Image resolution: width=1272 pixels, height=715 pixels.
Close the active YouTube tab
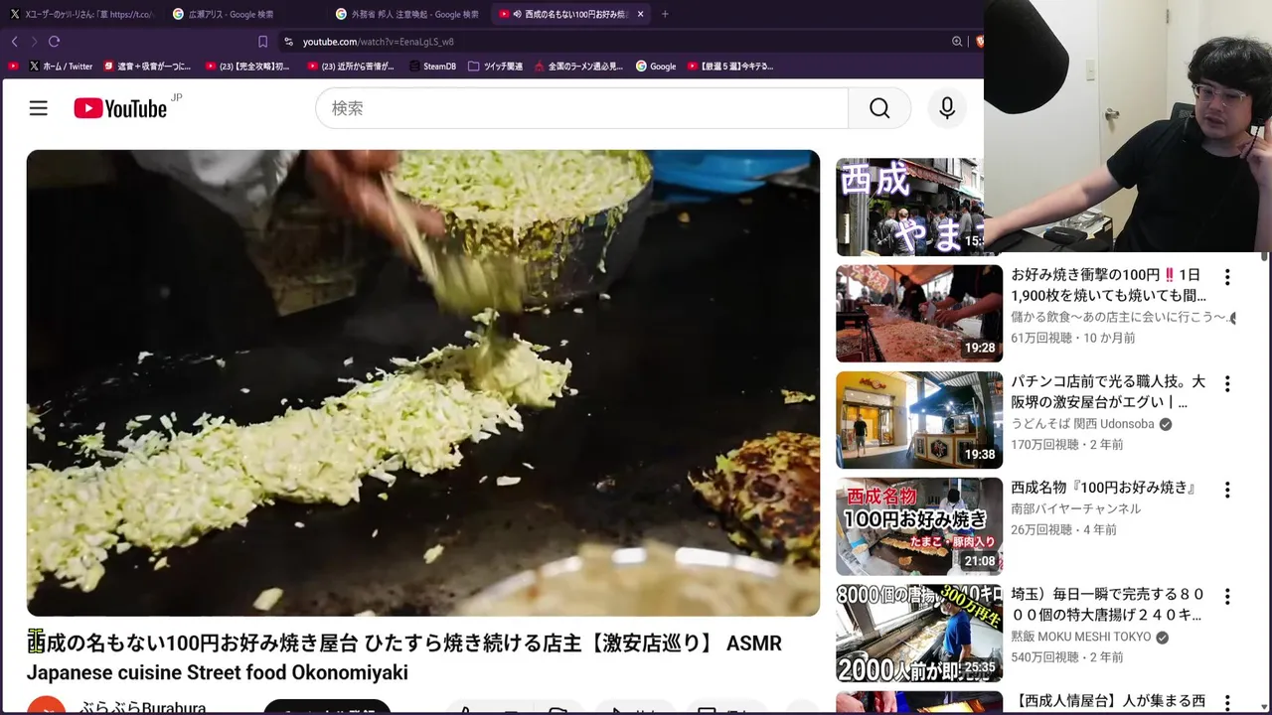pyautogui.click(x=640, y=14)
